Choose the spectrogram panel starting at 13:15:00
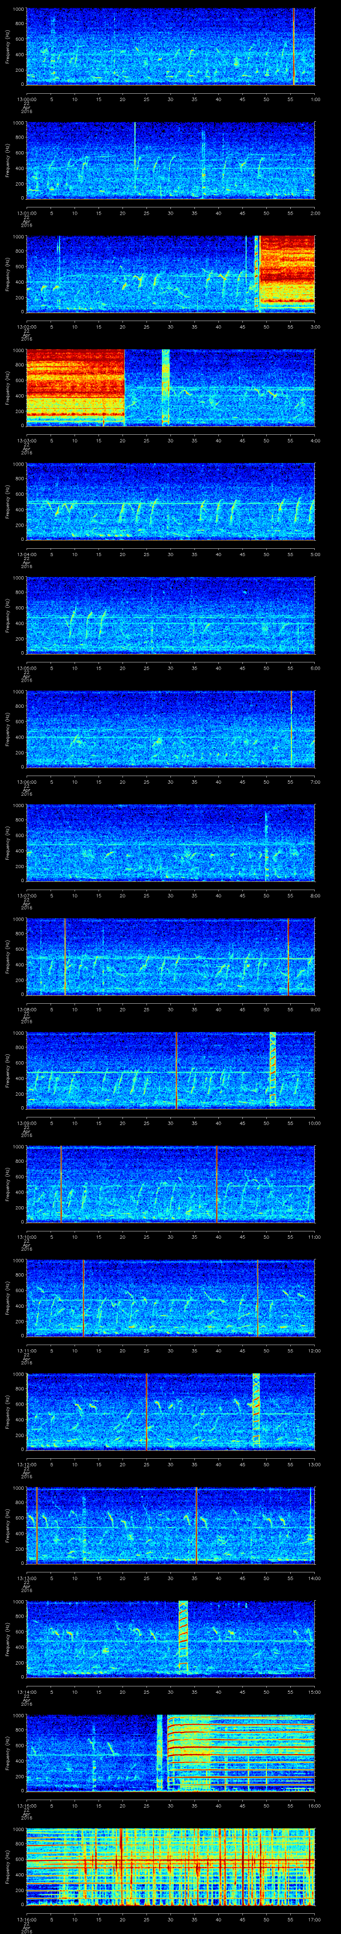Viewport: 341px width, 1934px height. [171, 1753]
